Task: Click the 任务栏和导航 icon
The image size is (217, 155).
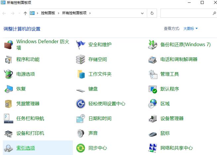Action: tap(9, 118)
